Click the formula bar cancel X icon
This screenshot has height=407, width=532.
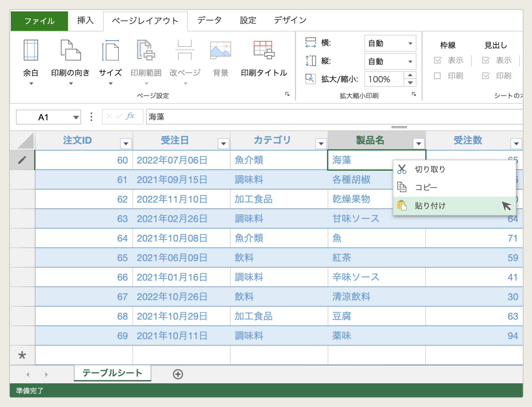click(x=109, y=116)
